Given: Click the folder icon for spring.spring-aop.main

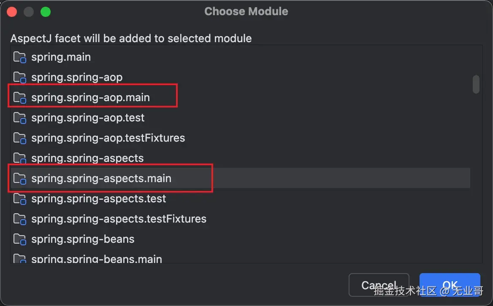Looking at the screenshot, I should click(20, 98).
